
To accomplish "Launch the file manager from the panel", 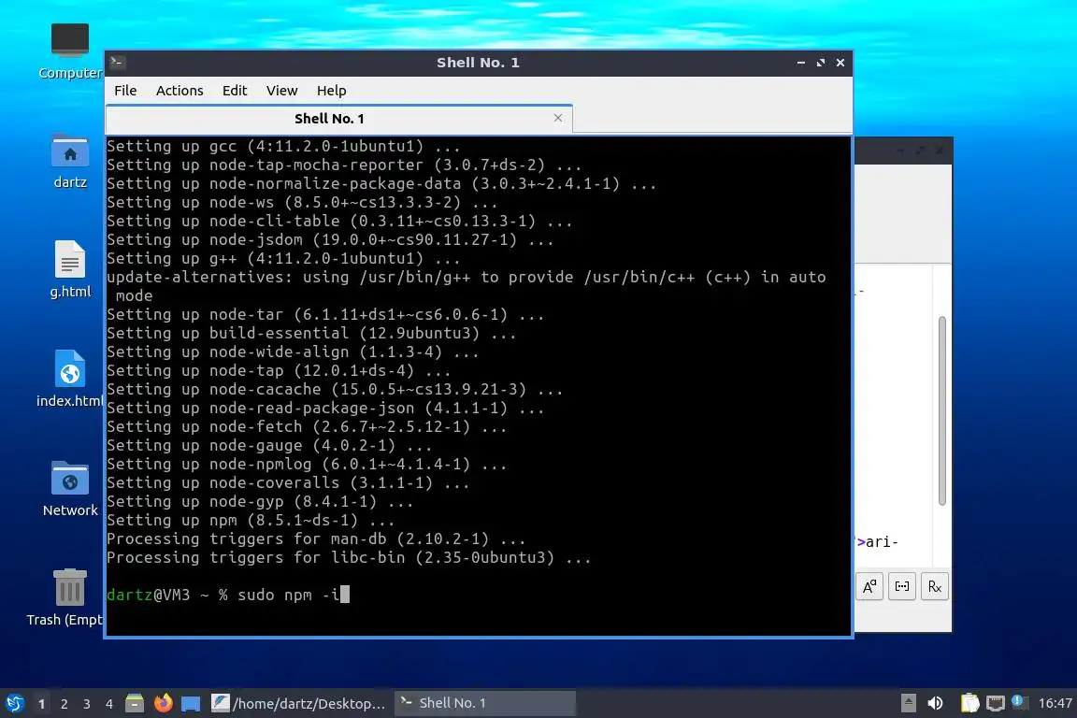I will [135, 703].
